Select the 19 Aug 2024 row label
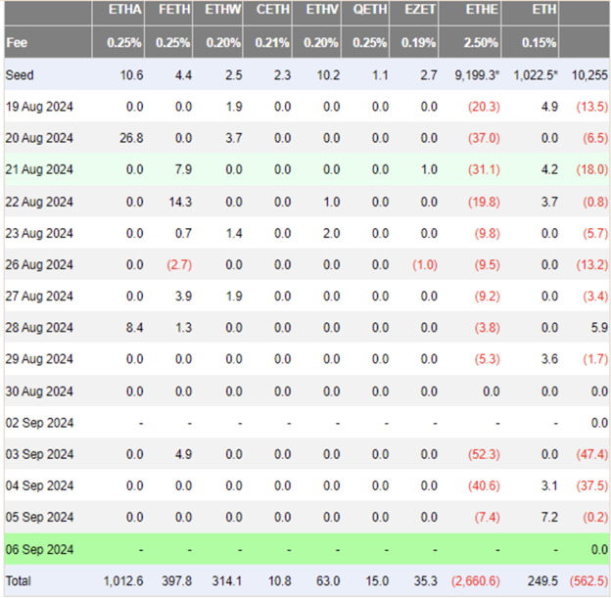611x598 pixels. [x=39, y=107]
